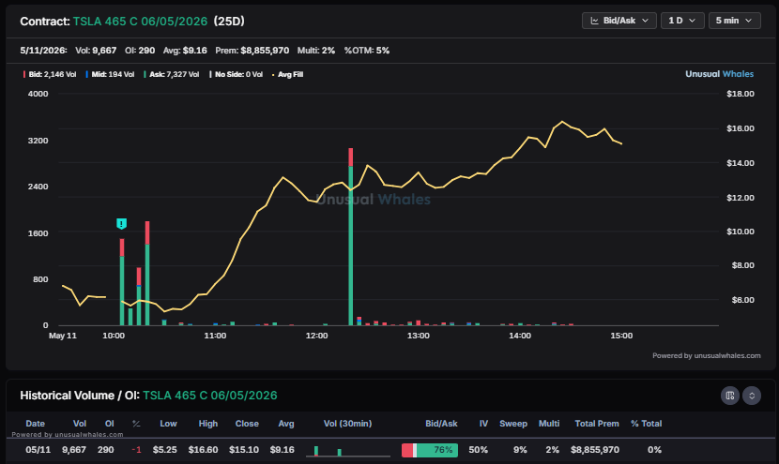Viewport: 779px width, 464px height.
Task: Toggle the Mid 194 Vol legend item
Action: pyautogui.click(x=110, y=74)
